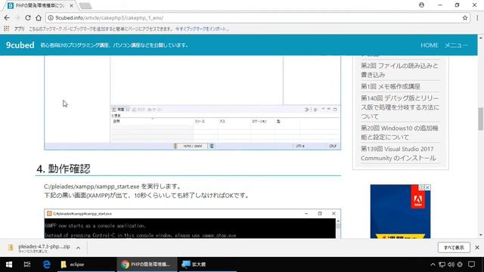Click the scrollbar up arrow
Screen dimensions: 484x272
[481, 38]
